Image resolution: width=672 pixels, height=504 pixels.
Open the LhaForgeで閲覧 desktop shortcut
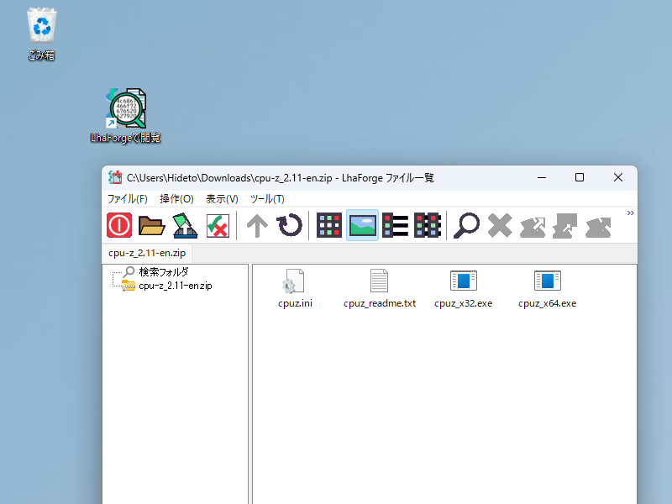click(x=124, y=109)
